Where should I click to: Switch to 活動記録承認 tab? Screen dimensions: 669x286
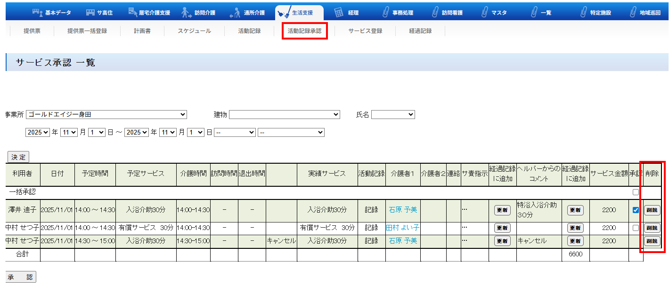point(304,31)
